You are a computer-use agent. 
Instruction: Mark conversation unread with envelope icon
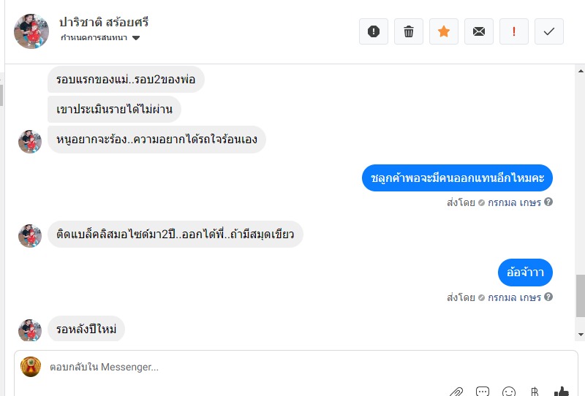479,31
